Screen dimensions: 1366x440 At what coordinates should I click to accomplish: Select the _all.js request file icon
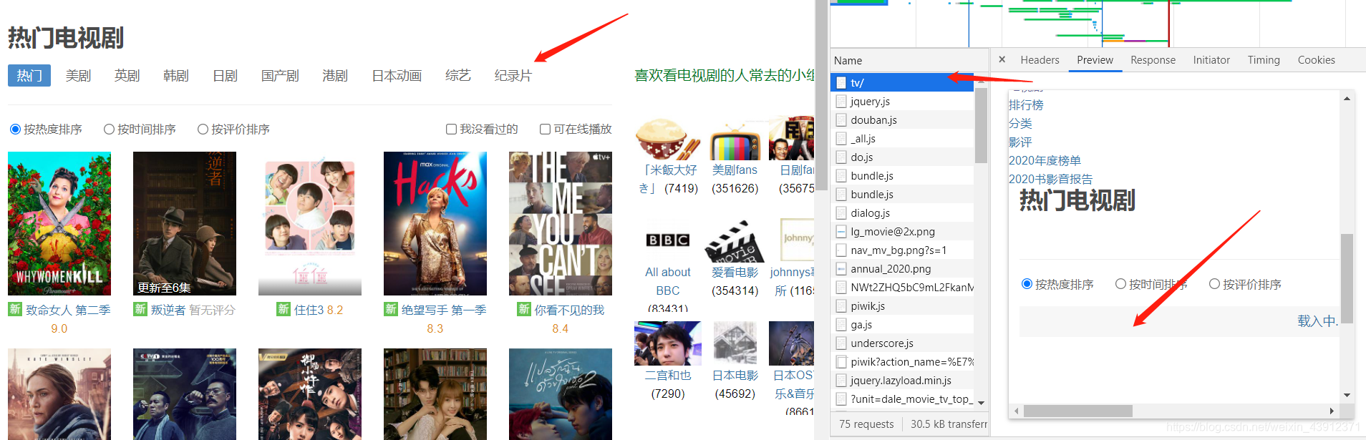841,139
